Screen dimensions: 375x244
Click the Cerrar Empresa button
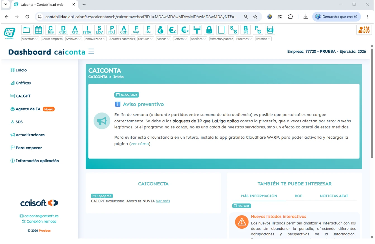point(52,39)
